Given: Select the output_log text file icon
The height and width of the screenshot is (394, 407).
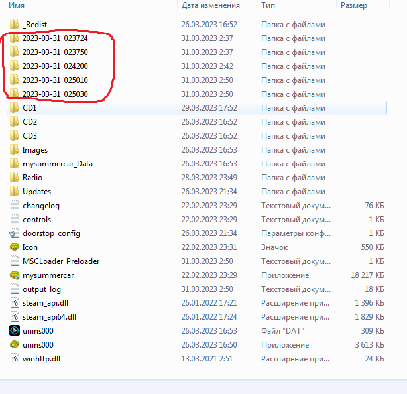Looking at the screenshot, I should click(15, 289).
